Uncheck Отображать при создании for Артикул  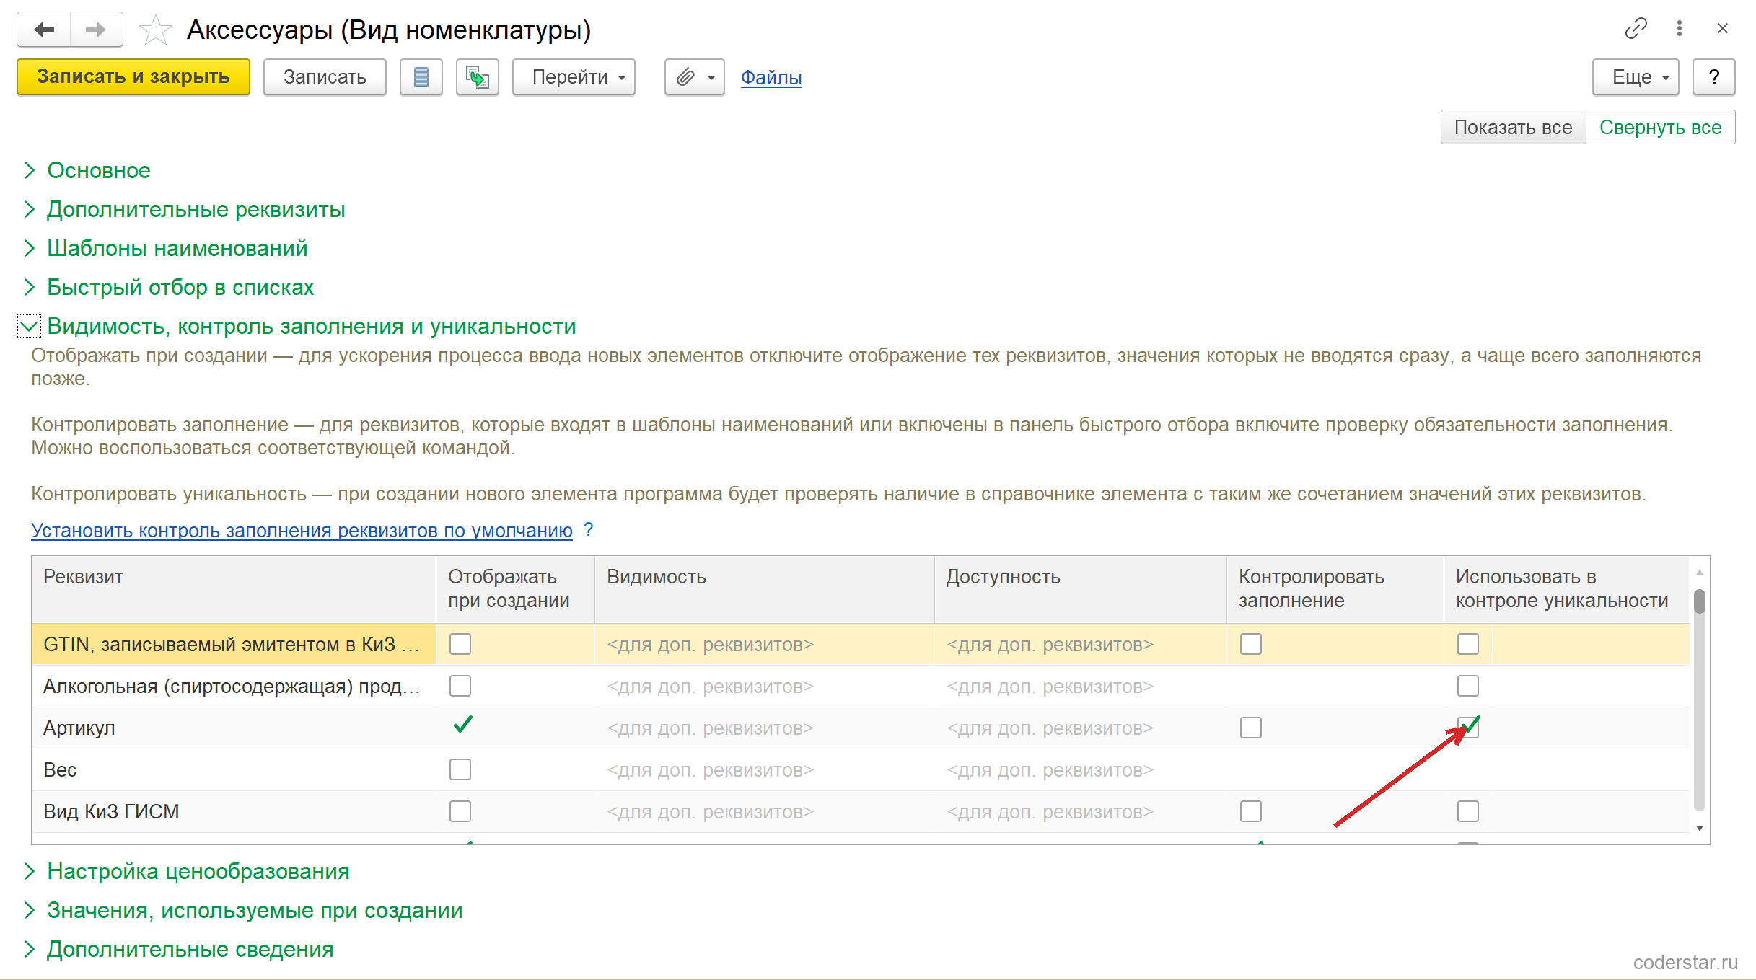[462, 725]
